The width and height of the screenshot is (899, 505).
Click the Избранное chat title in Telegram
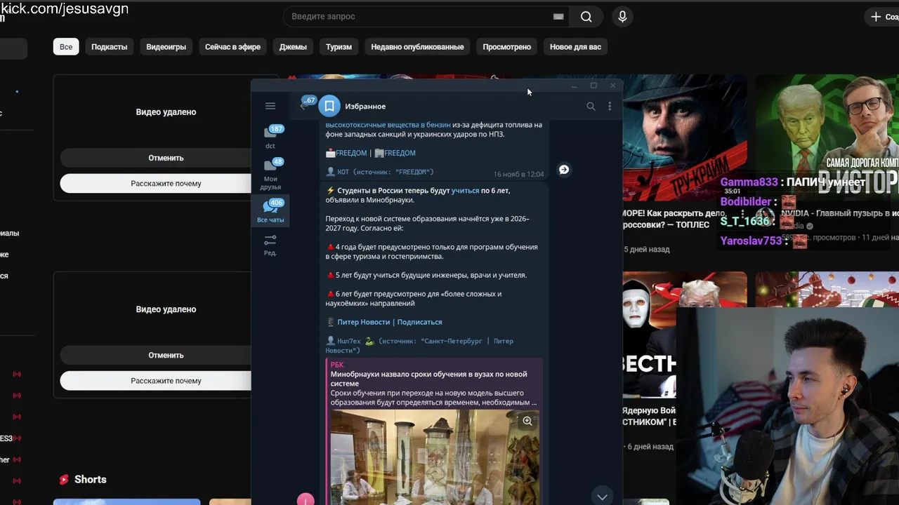(365, 106)
